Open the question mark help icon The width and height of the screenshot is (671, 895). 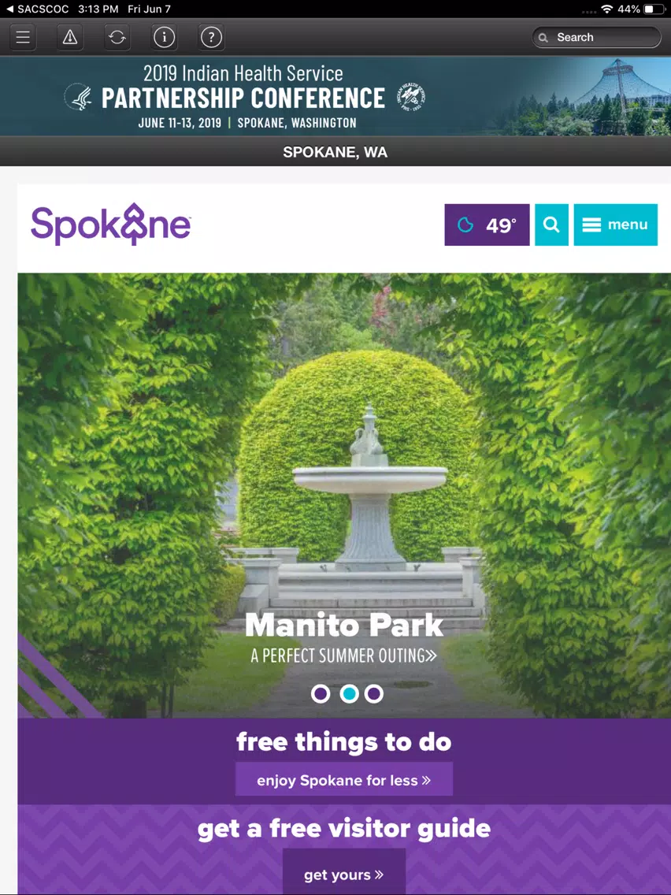(211, 37)
